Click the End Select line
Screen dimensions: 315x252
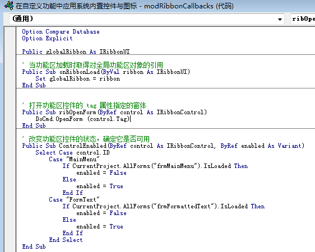click(x=66, y=240)
